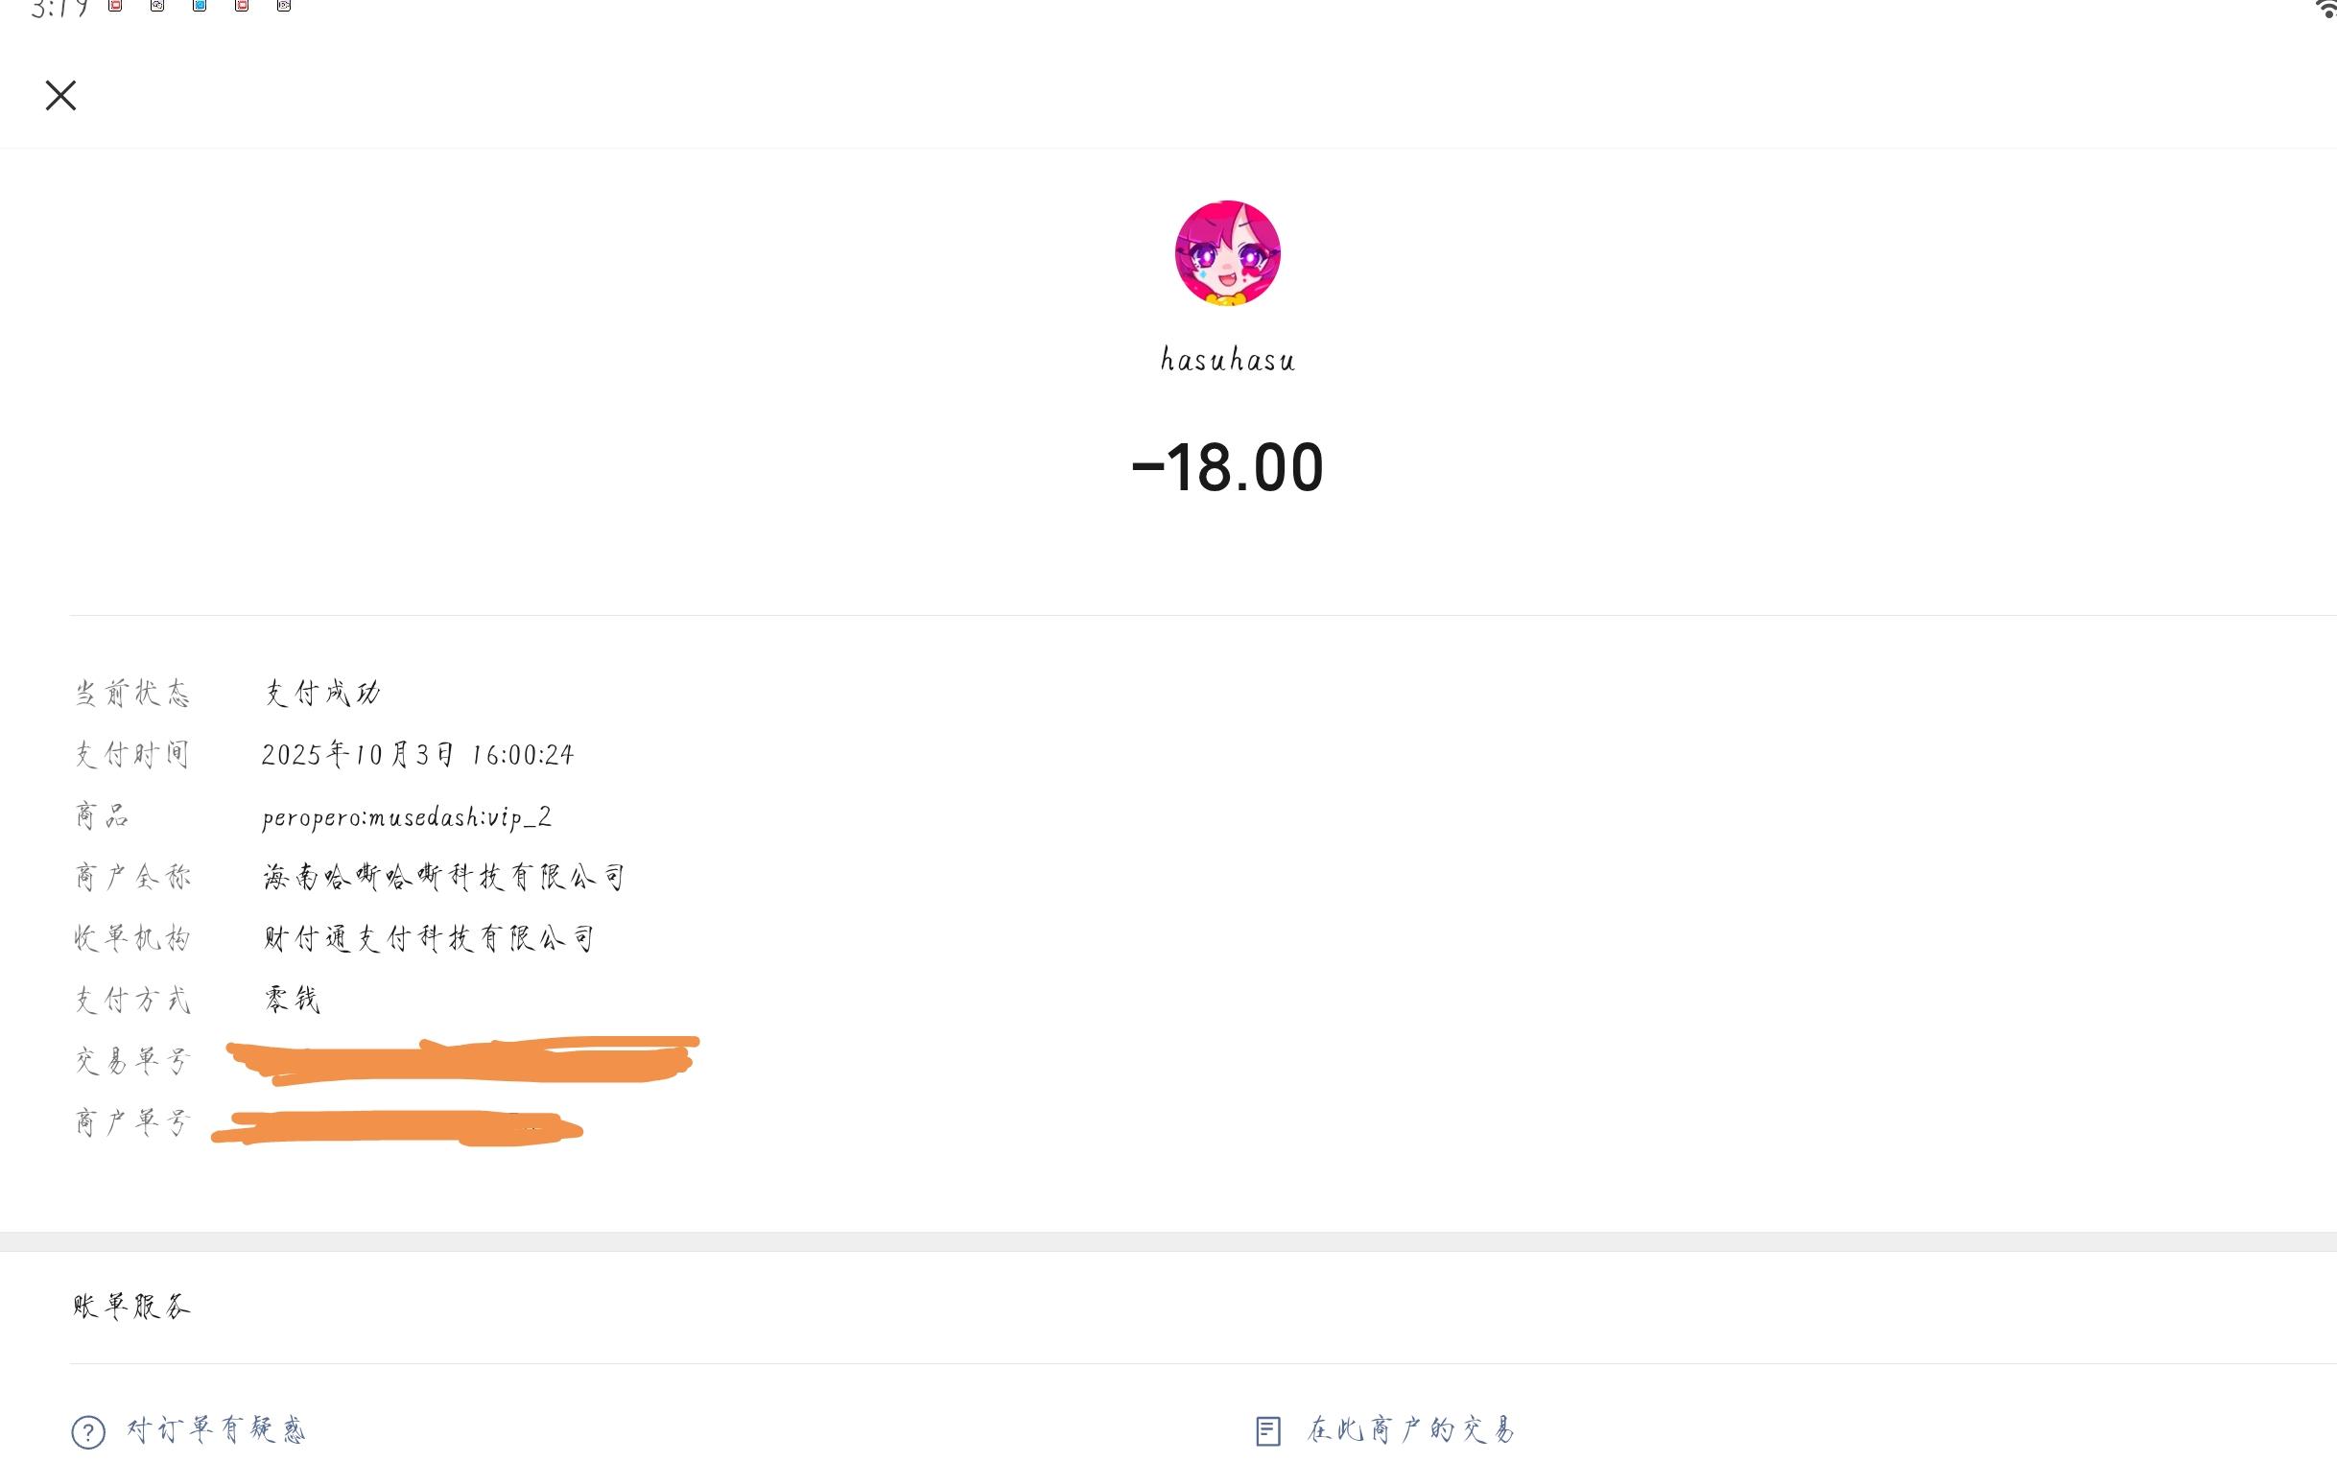2337x1462 pixels.
Task: Tap the hasuhasu profile avatar picture
Action: 1228,252
